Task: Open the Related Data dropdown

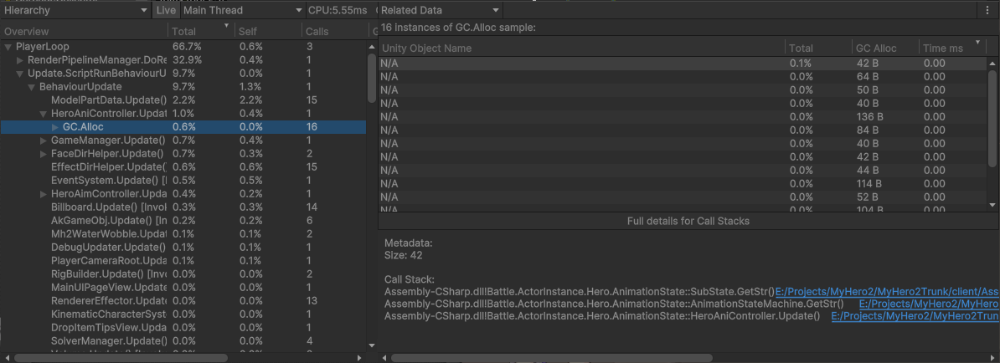Action: click(x=439, y=10)
